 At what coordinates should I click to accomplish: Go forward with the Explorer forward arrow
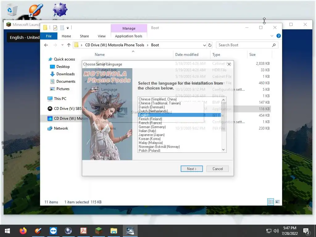(55, 45)
